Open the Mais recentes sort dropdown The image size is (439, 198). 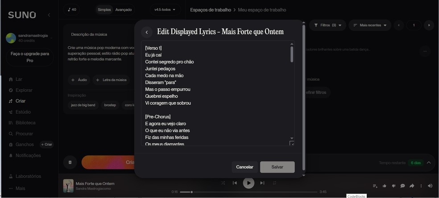(x=370, y=25)
